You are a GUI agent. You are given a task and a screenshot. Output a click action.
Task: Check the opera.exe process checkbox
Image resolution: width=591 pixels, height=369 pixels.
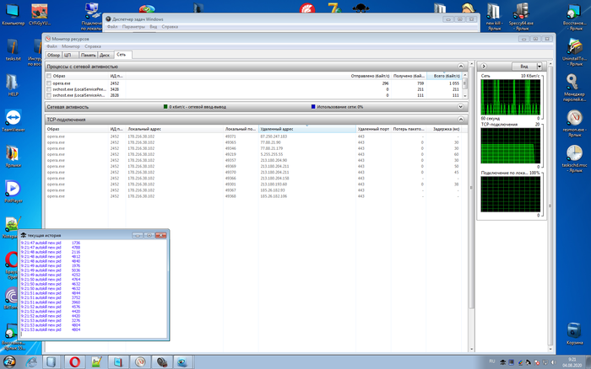tap(49, 83)
